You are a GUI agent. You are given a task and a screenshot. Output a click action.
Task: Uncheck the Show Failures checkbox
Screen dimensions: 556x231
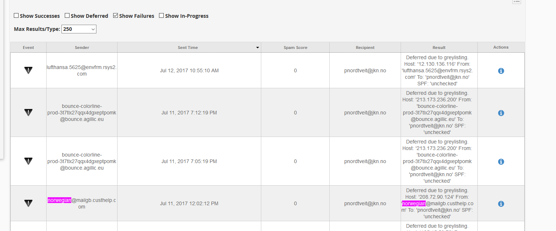116,16
